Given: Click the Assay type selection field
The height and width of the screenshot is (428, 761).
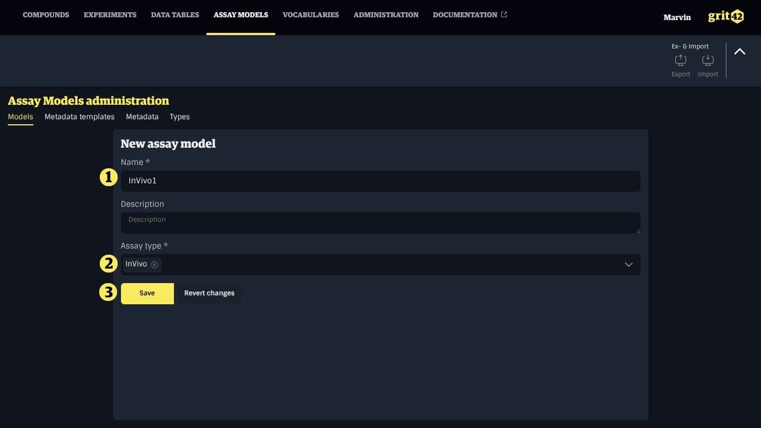Looking at the screenshot, I should point(380,265).
